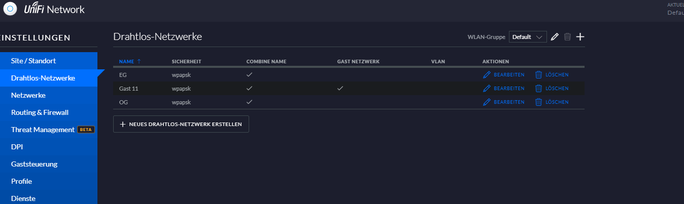Click the UniFi Network logo icon
This screenshot has height=204, width=684.
pyautogui.click(x=11, y=9)
